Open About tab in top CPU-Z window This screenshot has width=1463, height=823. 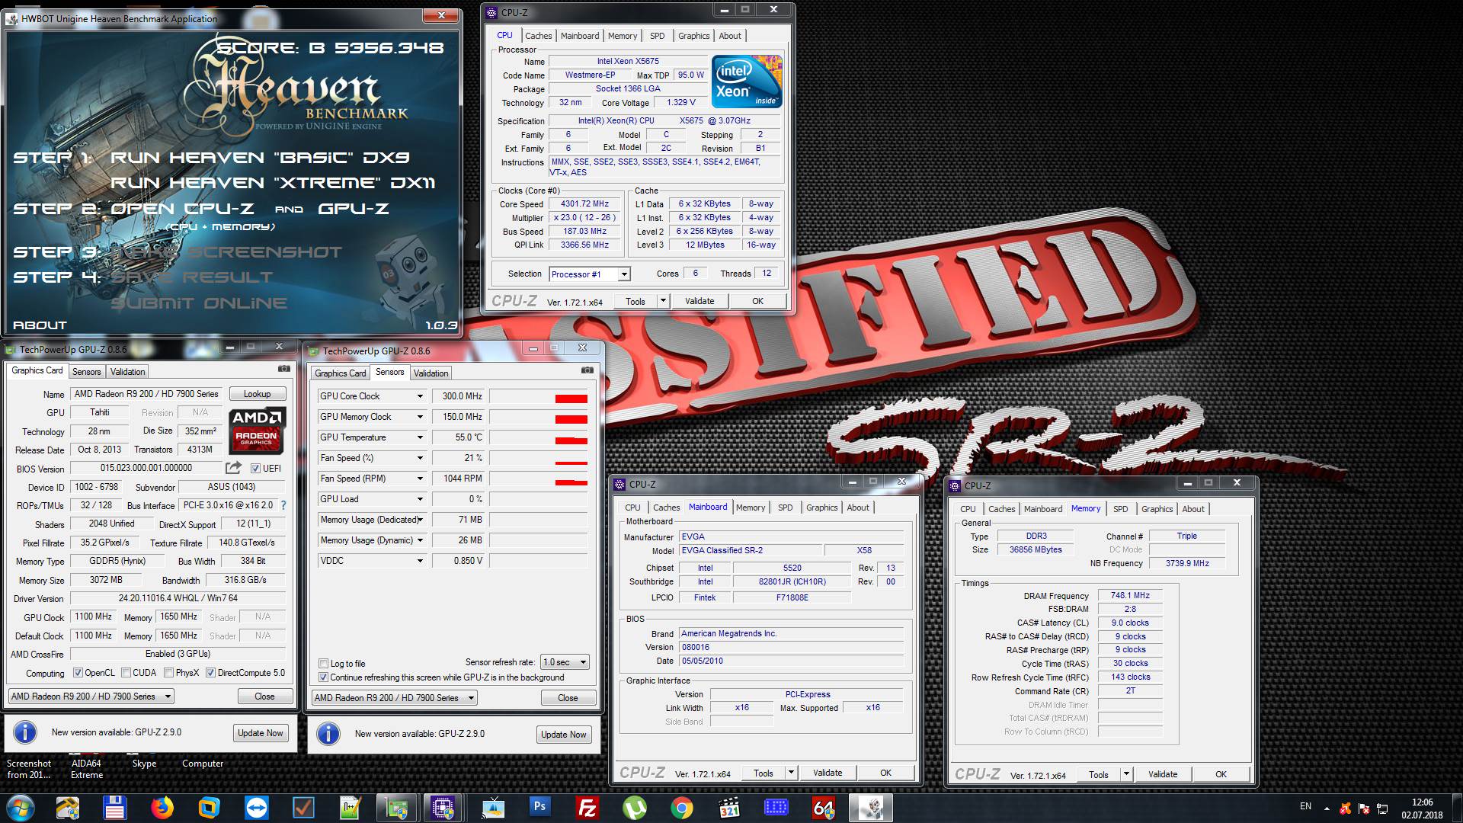pyautogui.click(x=729, y=36)
